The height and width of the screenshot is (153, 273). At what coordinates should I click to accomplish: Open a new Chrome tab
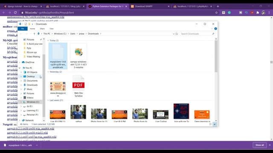(x=218, y=6)
